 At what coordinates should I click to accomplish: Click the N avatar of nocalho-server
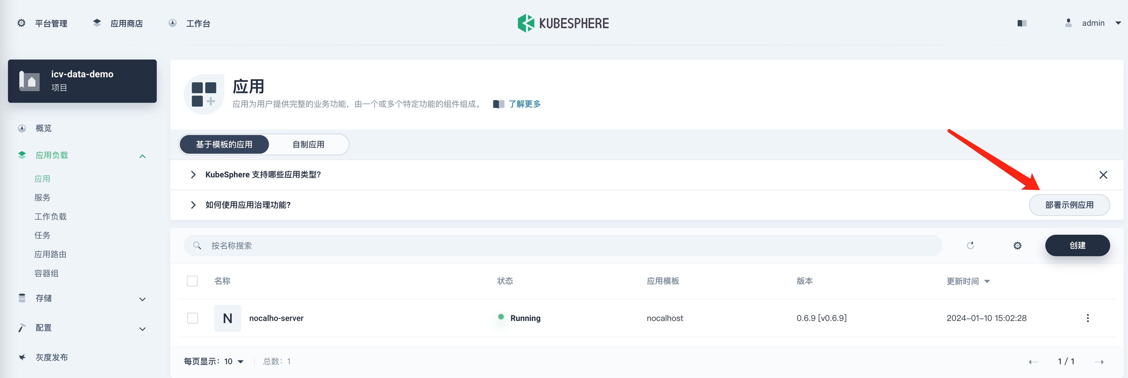click(227, 318)
